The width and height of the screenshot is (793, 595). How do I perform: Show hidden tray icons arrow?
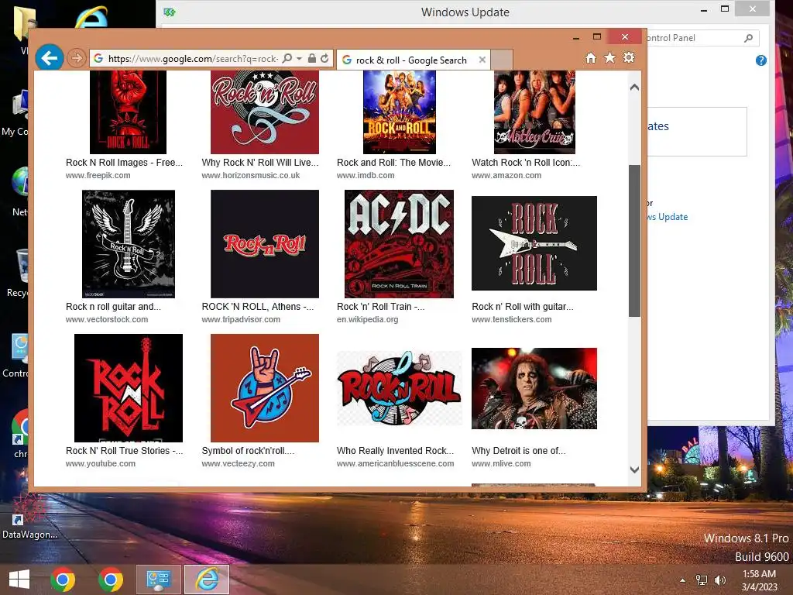click(683, 580)
